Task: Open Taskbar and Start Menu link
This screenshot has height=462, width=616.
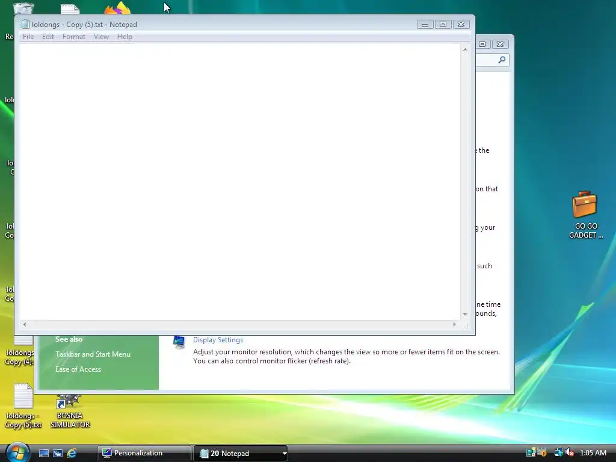Action: [x=93, y=354]
